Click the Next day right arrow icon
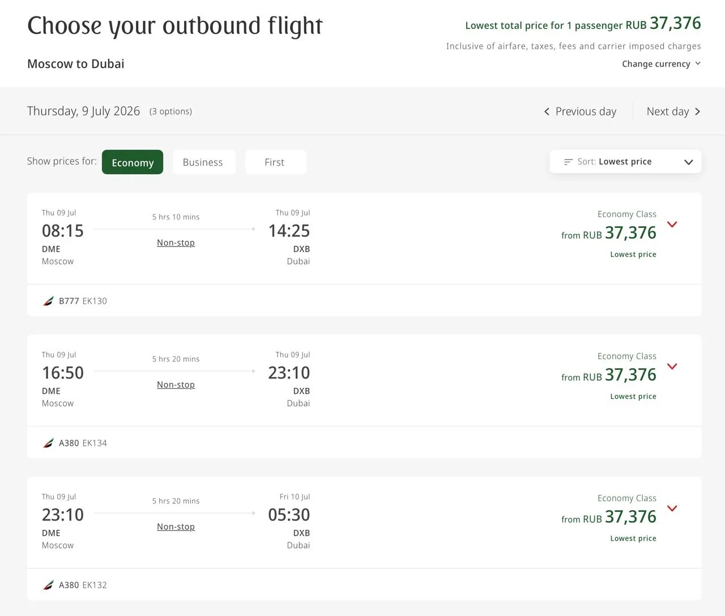 coord(697,111)
